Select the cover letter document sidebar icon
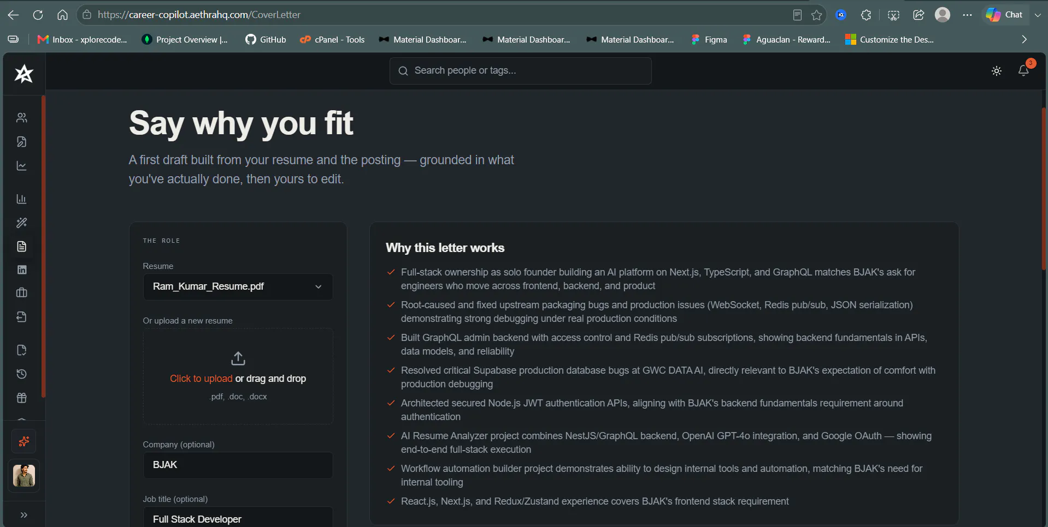Image resolution: width=1048 pixels, height=527 pixels. 22,247
